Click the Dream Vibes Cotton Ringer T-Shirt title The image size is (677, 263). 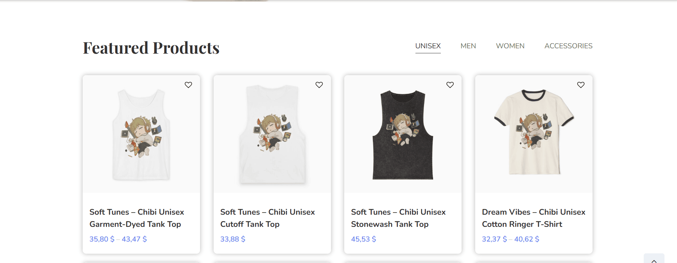533,218
